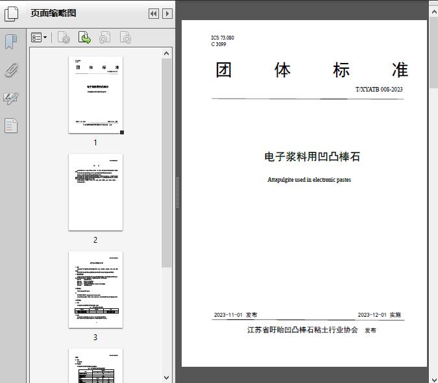Expand the panel using right arrow button
438x383 pixels.
coord(167,14)
